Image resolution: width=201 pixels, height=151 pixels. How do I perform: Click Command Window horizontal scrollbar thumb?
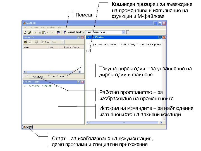click(124, 122)
